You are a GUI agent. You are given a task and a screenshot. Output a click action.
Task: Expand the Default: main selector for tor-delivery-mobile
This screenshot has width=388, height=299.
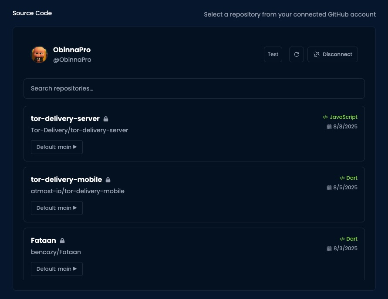coord(57,208)
